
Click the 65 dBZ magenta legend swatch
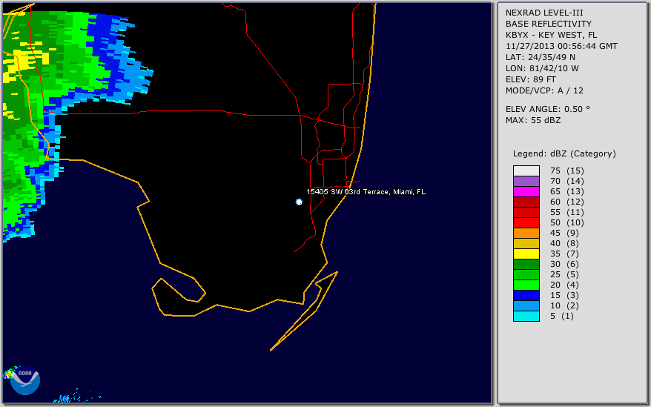point(526,191)
